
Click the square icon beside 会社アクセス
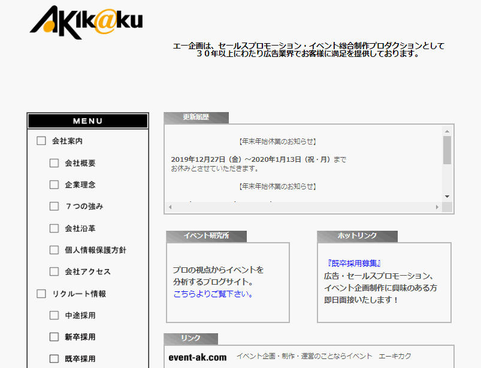coord(55,272)
